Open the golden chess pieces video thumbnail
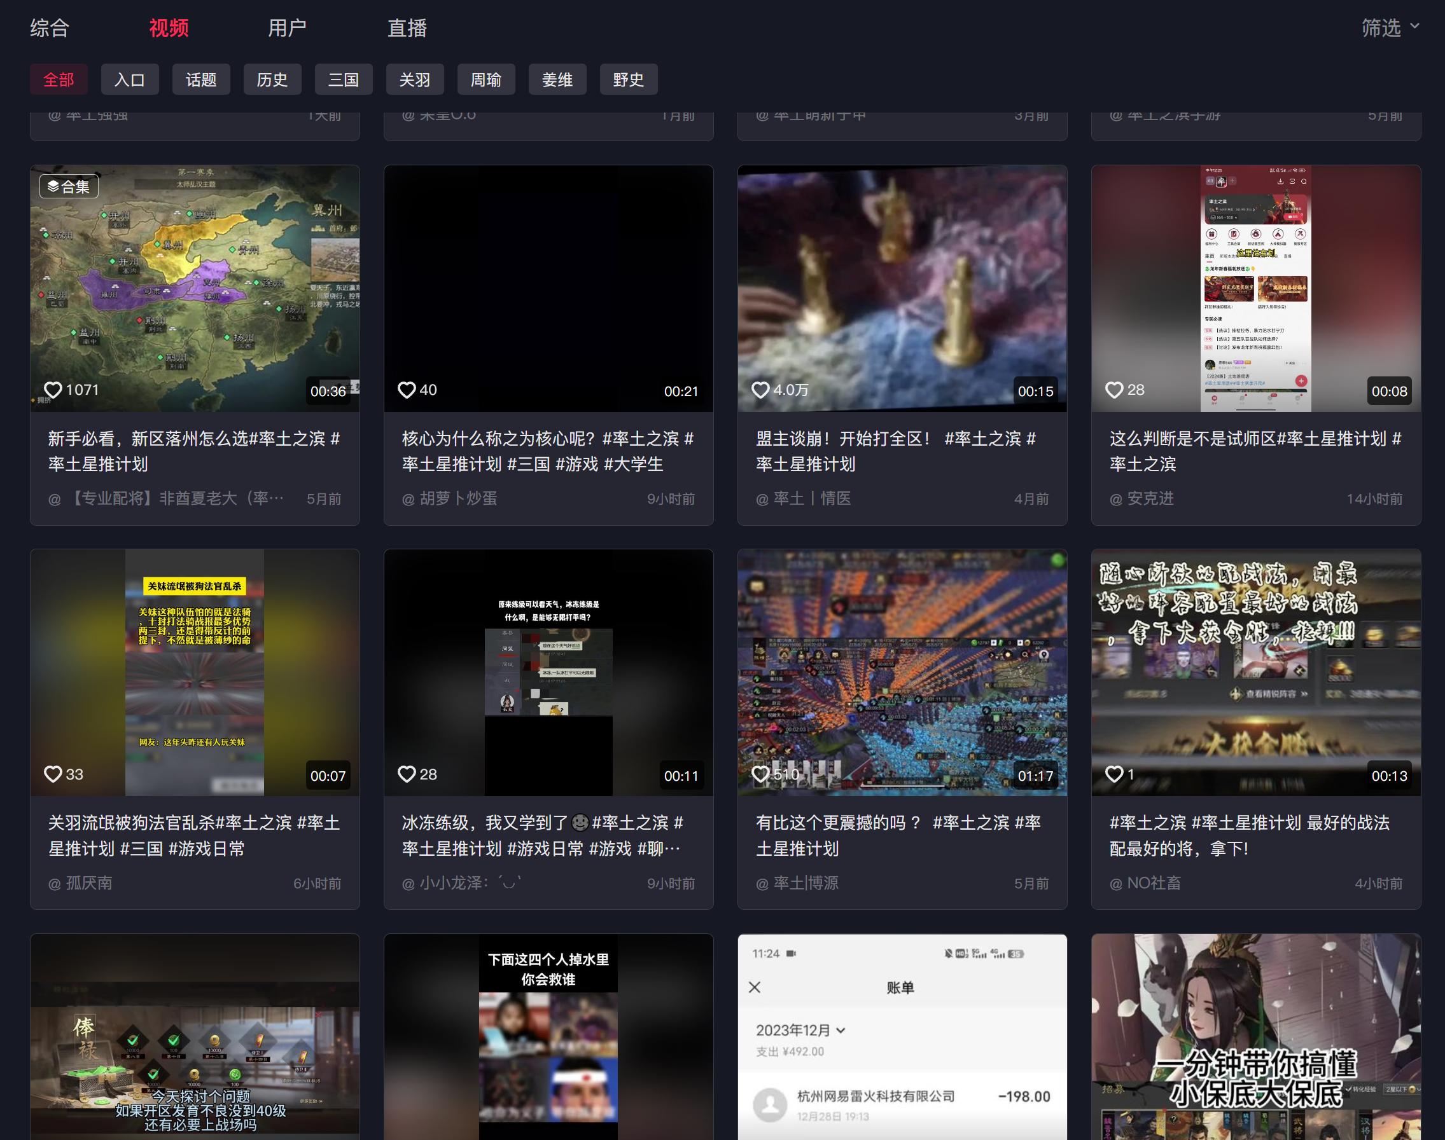 point(902,288)
